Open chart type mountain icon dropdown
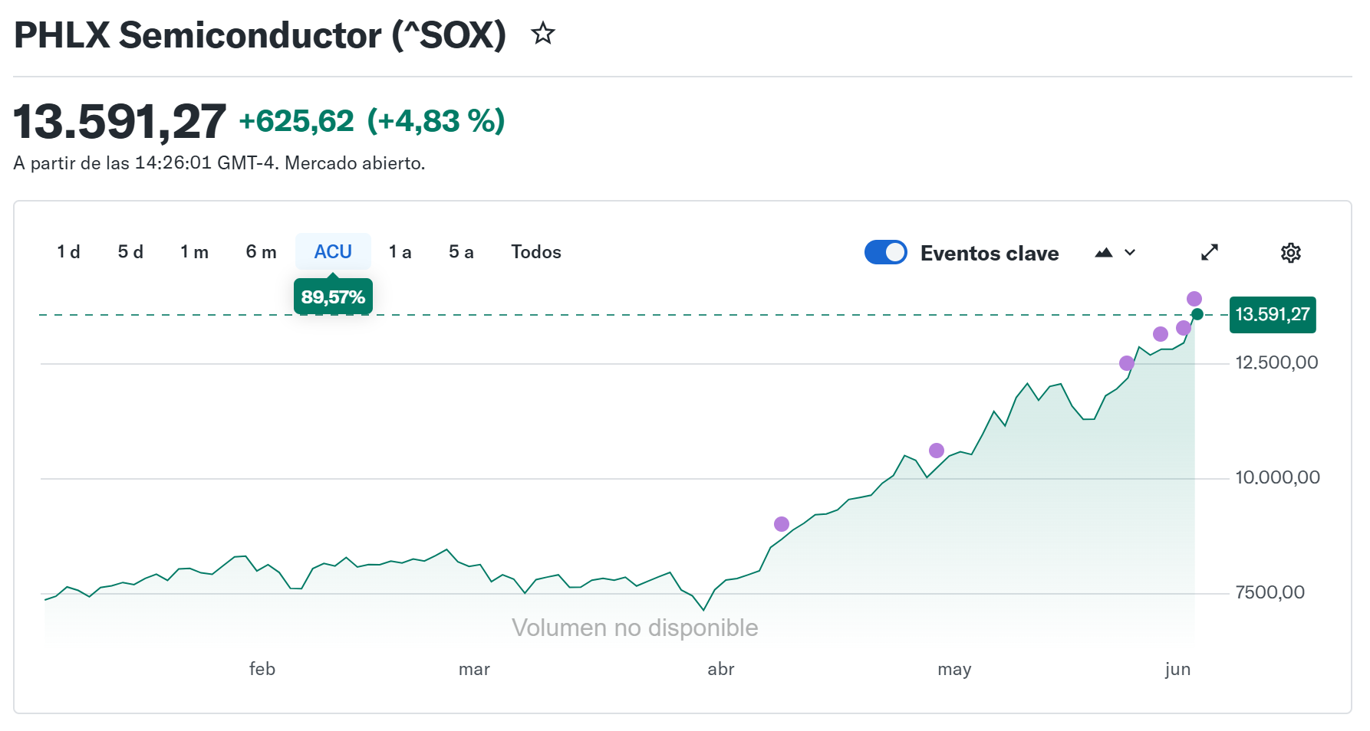 point(1115,253)
